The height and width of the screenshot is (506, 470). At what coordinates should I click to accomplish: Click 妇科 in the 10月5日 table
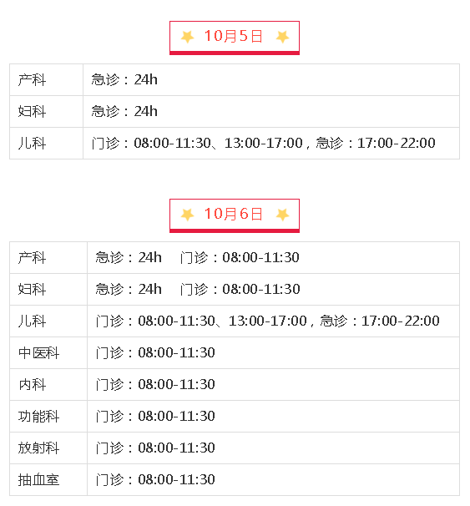tap(32, 111)
